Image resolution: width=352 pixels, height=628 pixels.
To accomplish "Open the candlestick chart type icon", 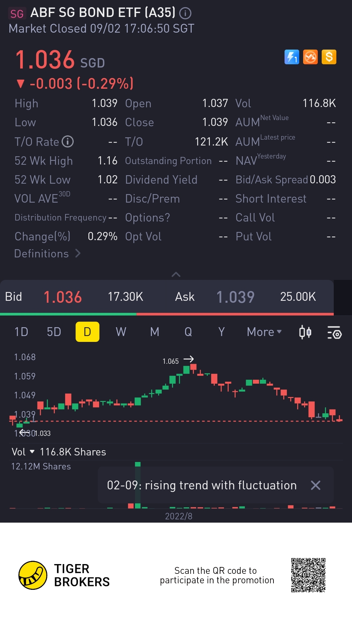I will point(305,332).
